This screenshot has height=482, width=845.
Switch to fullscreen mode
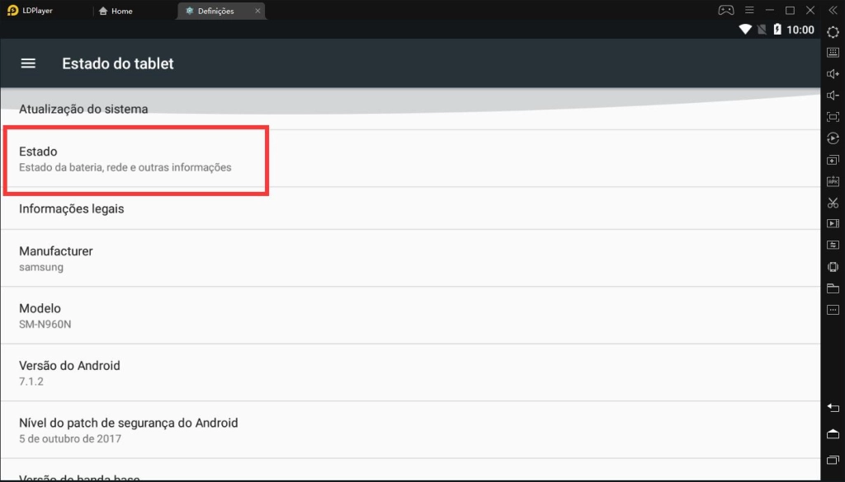tap(833, 117)
